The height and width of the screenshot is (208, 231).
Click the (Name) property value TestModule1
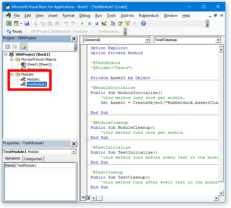click(x=46, y=165)
